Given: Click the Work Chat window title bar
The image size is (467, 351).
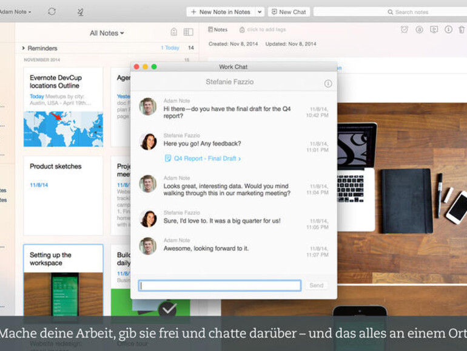Looking at the screenshot, I should 233,67.
